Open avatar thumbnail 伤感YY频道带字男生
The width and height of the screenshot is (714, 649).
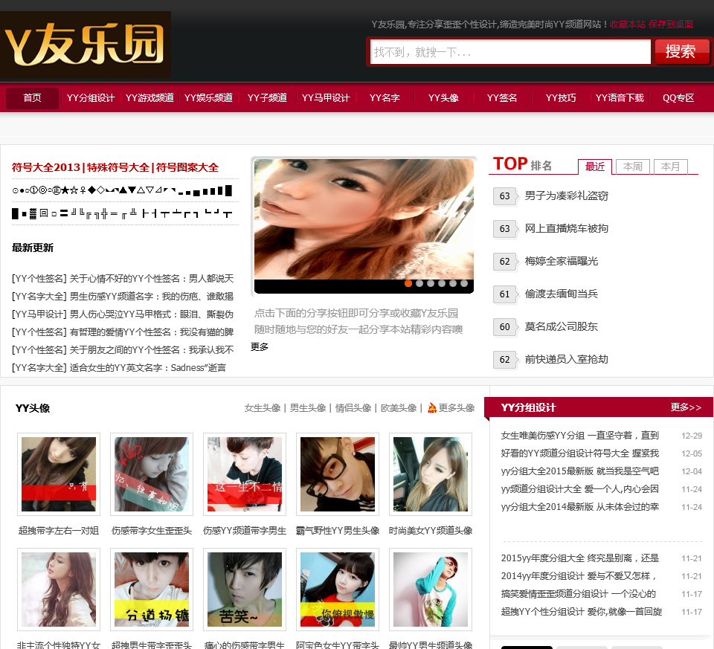pyautogui.click(x=245, y=474)
